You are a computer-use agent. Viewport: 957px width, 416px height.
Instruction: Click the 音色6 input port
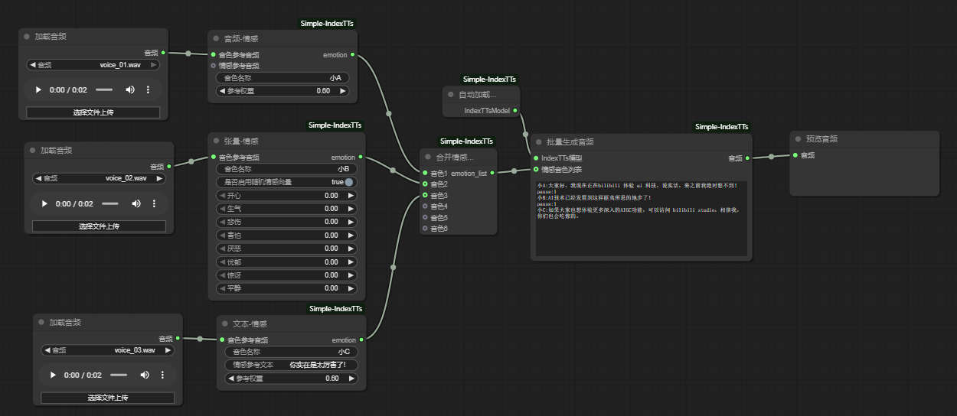pyautogui.click(x=424, y=229)
